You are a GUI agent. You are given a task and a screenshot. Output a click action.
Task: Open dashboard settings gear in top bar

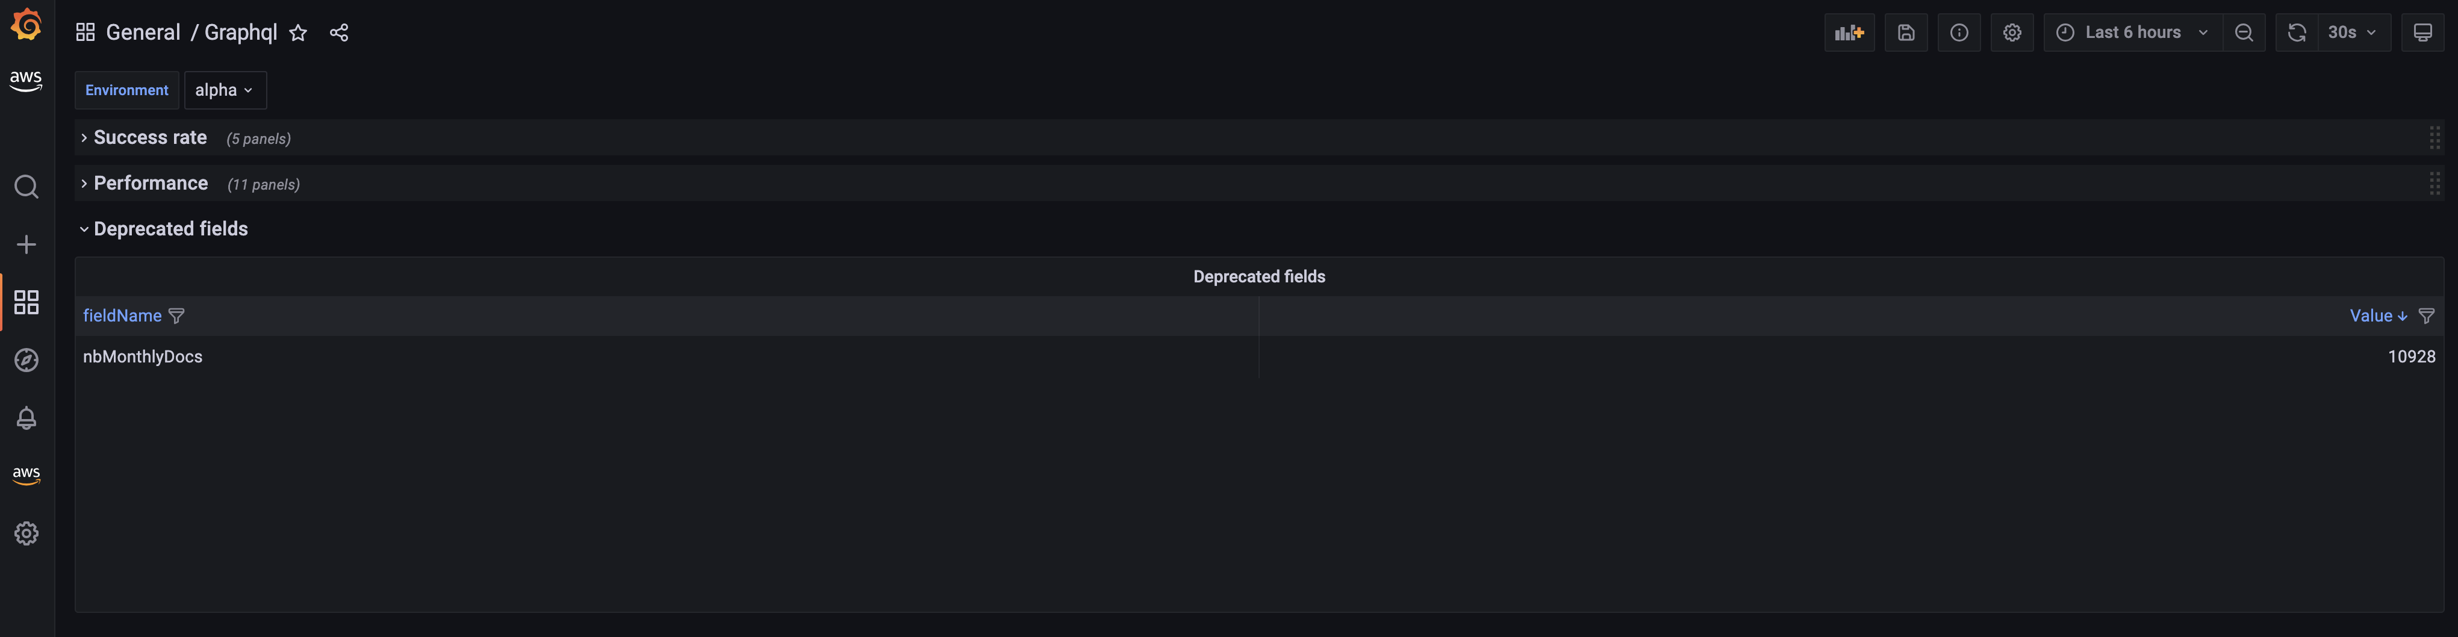pyautogui.click(x=2011, y=33)
